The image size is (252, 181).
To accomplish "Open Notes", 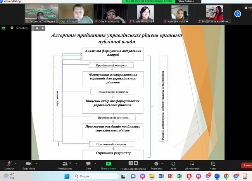I will pos(213,165).
